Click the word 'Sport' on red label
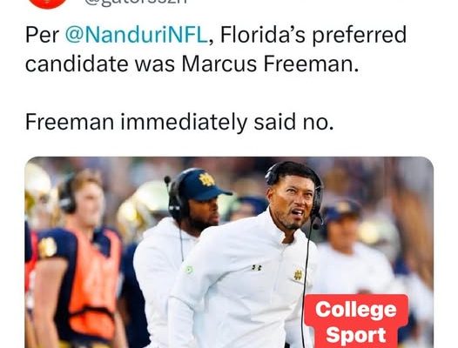 [x=356, y=335]
